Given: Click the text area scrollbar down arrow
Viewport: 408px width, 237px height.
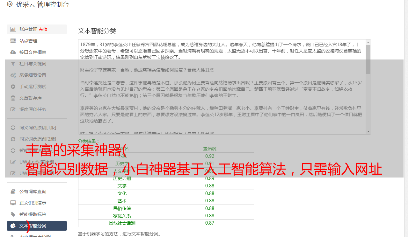Looking at the screenshot, I should click(x=368, y=131).
